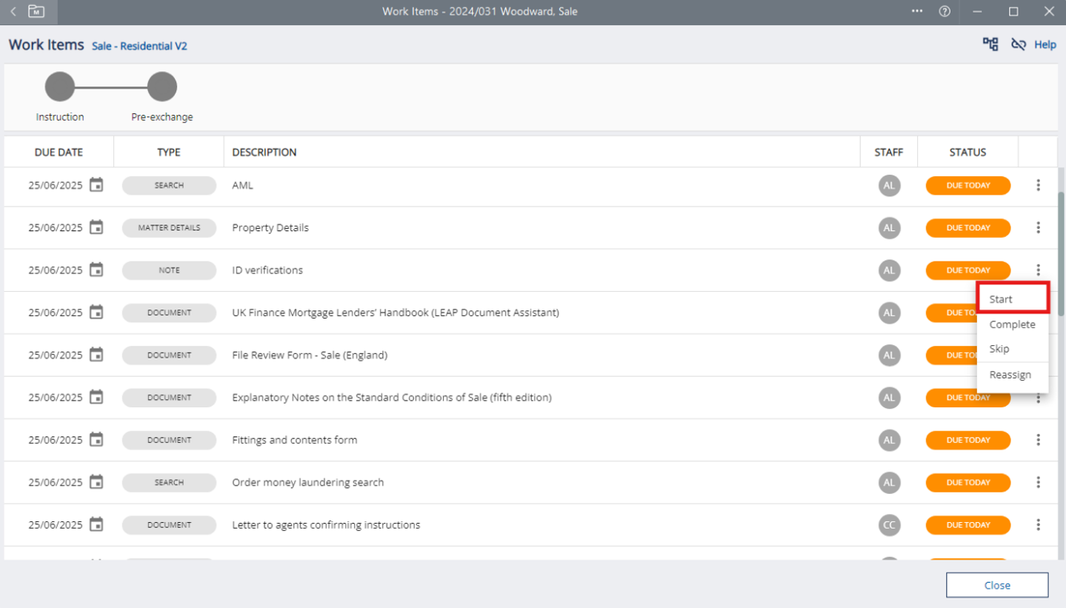Click the help question mark icon
The width and height of the screenshot is (1066, 608).
tap(945, 11)
